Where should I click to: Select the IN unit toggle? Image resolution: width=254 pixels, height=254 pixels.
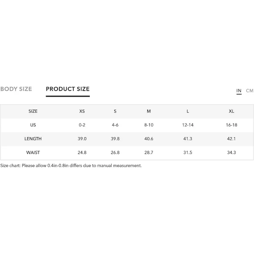coord(239,91)
